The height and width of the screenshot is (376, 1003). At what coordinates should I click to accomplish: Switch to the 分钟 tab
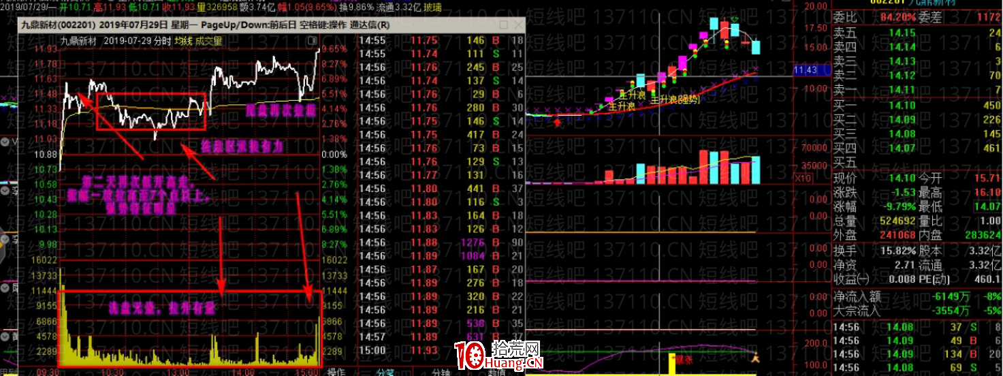click(x=440, y=372)
